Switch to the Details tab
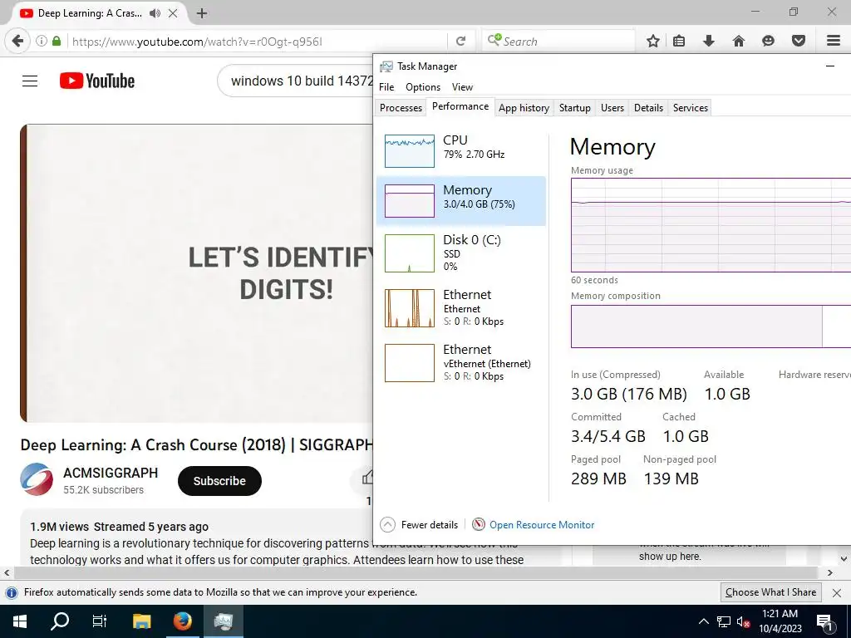The image size is (851, 638). click(x=648, y=107)
